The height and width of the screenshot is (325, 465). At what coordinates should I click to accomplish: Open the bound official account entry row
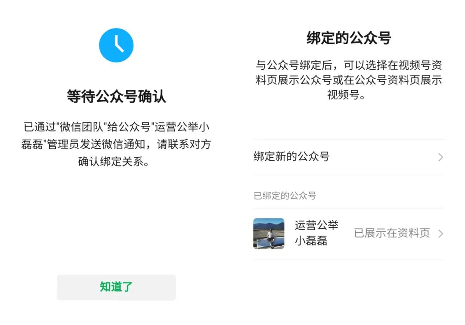349,233
